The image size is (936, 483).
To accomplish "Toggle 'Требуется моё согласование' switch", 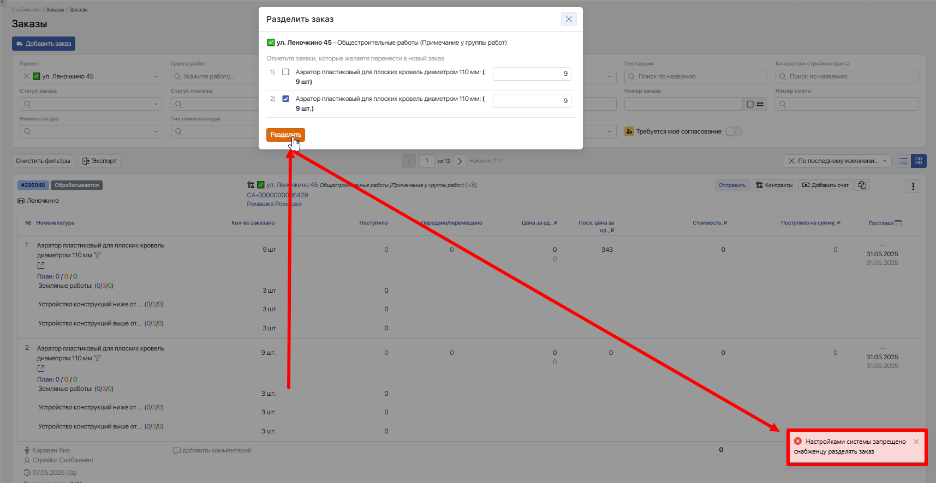I will pyautogui.click(x=734, y=131).
